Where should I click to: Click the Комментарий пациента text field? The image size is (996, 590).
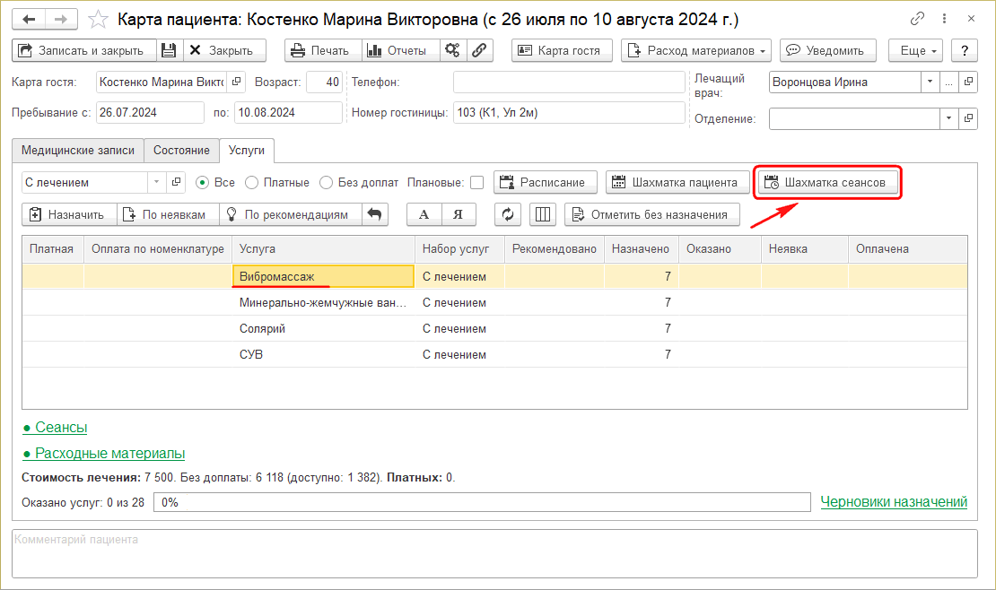click(x=494, y=553)
